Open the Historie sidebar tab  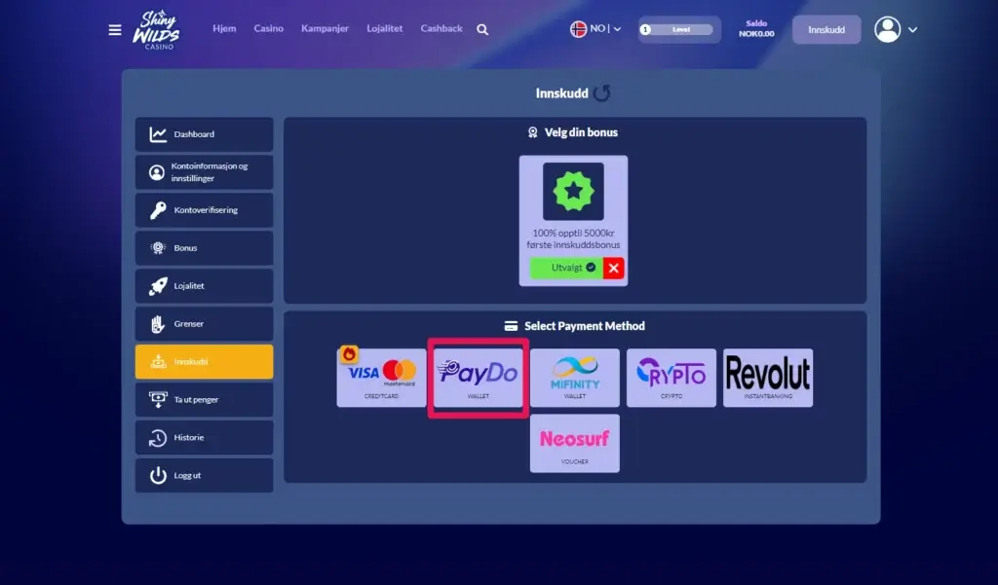tap(205, 437)
